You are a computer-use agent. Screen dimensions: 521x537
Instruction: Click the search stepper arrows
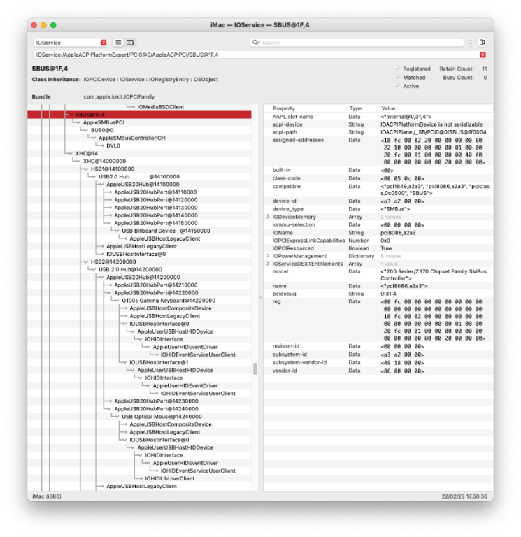pyautogui.click(x=471, y=43)
